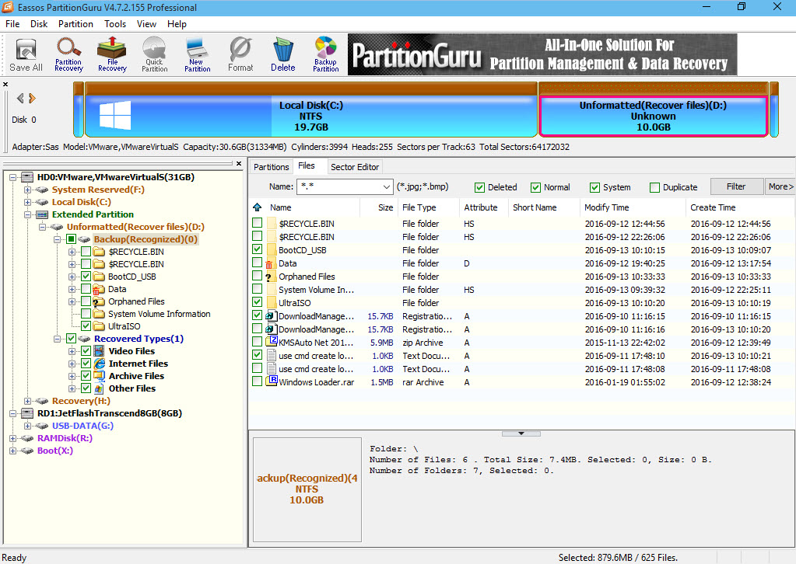Viewport: 796px width, 564px height.
Task: Expand Local Disk(C:) tree node
Action: click(x=27, y=202)
